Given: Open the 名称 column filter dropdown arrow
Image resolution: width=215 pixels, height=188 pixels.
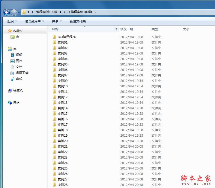Looking at the screenshot, I should click(116, 29).
